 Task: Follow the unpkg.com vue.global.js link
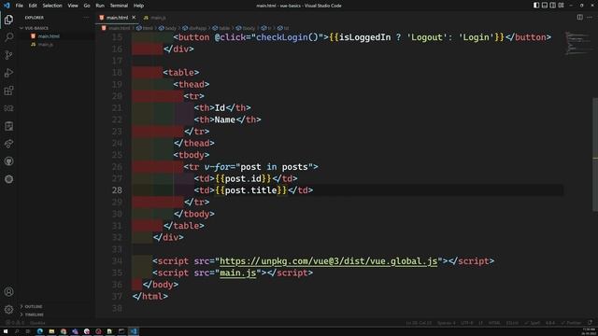pyautogui.click(x=328, y=261)
